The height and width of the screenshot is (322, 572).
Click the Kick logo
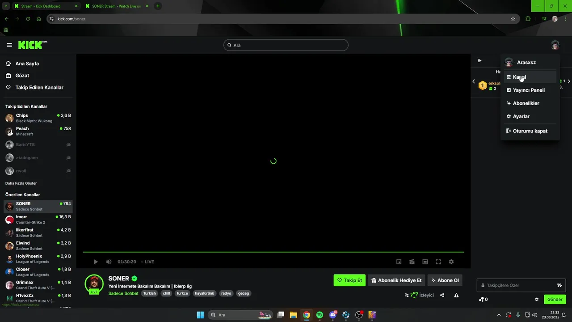tap(33, 45)
